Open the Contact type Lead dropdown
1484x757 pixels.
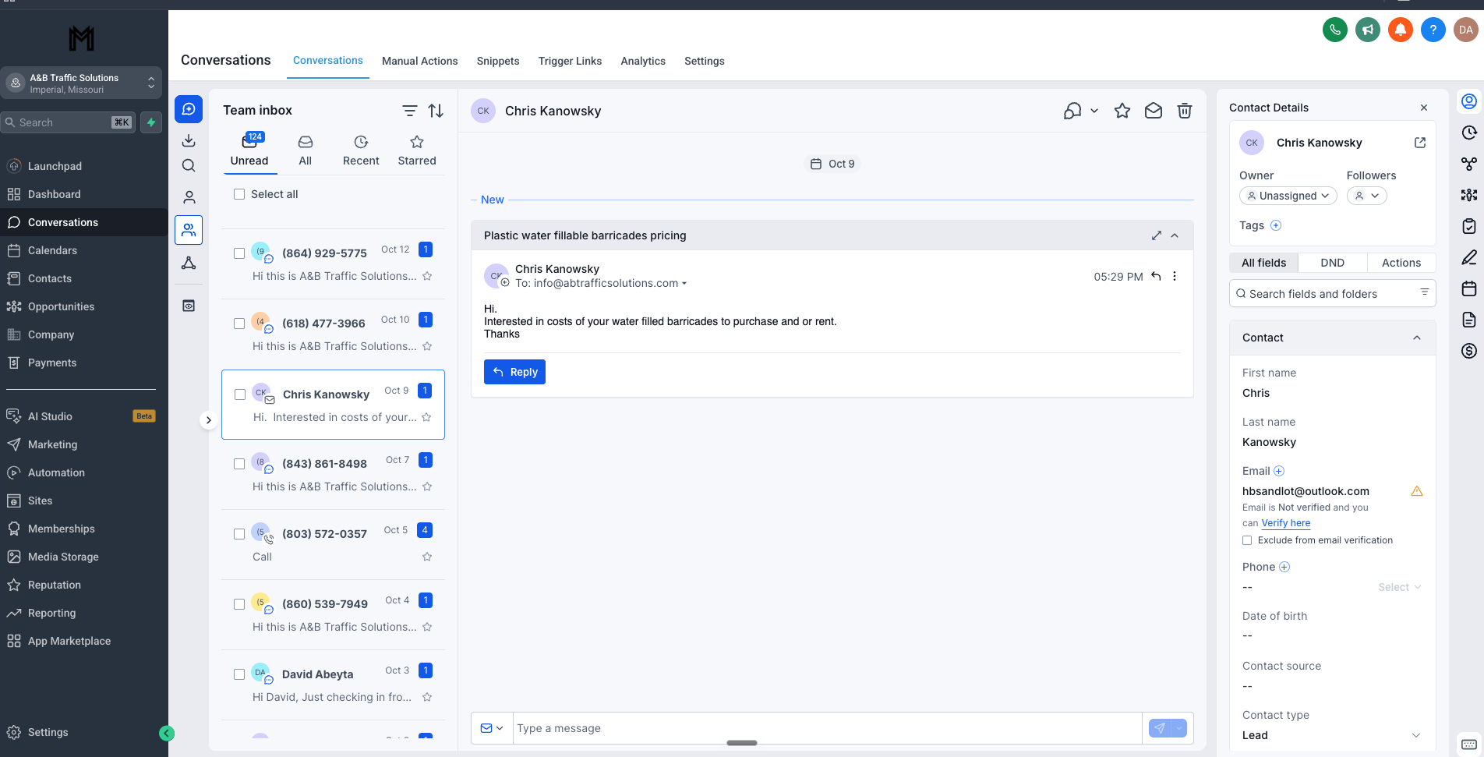point(1332,735)
